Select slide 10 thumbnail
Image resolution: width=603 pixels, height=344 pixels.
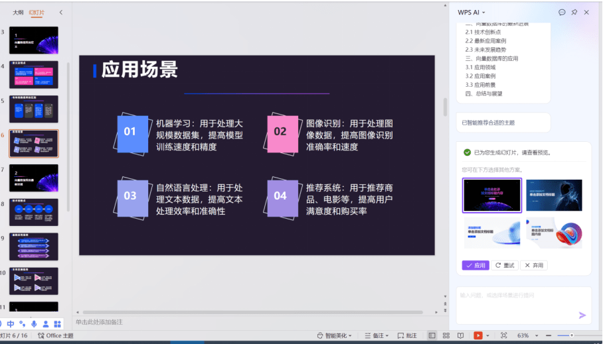click(34, 281)
